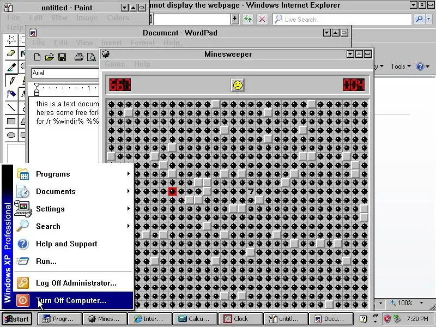Switch to the Minesweeper taskbar button
The width and height of the screenshot is (436, 327).
tap(105, 319)
